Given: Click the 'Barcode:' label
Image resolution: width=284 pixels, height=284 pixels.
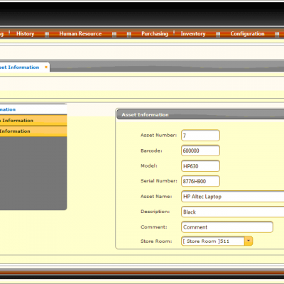Looking at the screenshot, I should tap(151, 151).
